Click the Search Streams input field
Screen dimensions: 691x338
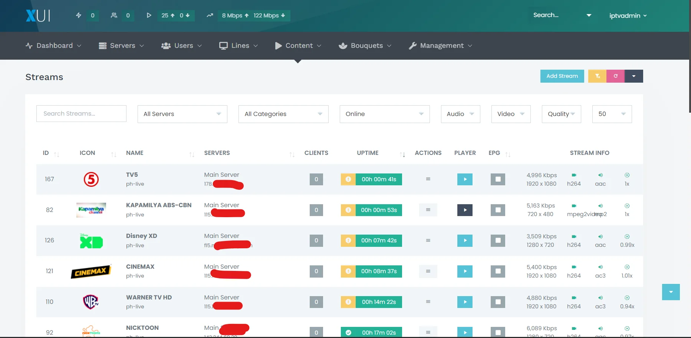tap(81, 113)
